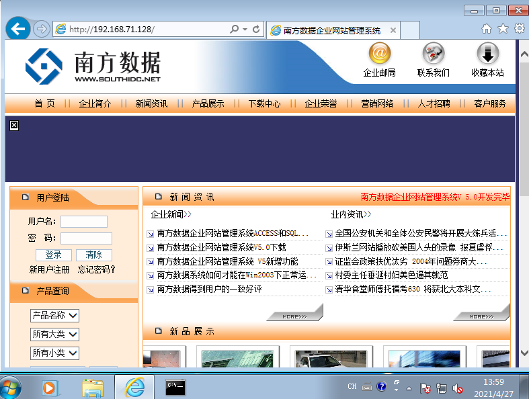Click the 清除 button
Image resolution: width=529 pixels, height=399 pixels.
pyautogui.click(x=94, y=255)
